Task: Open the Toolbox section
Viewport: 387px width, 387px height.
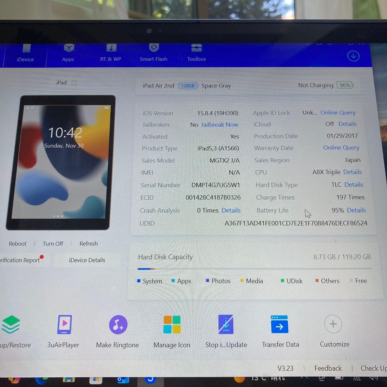Action: tap(196, 52)
